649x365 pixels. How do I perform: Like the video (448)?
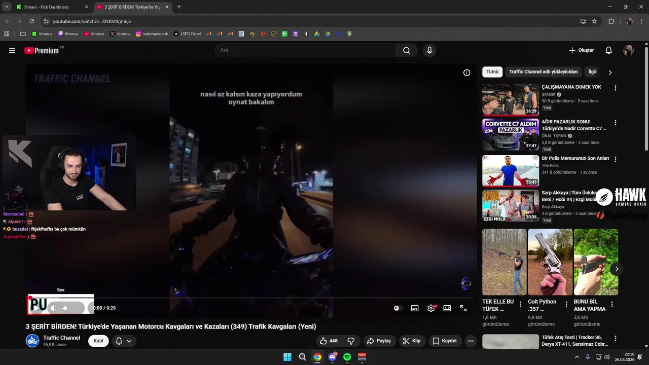coord(329,341)
